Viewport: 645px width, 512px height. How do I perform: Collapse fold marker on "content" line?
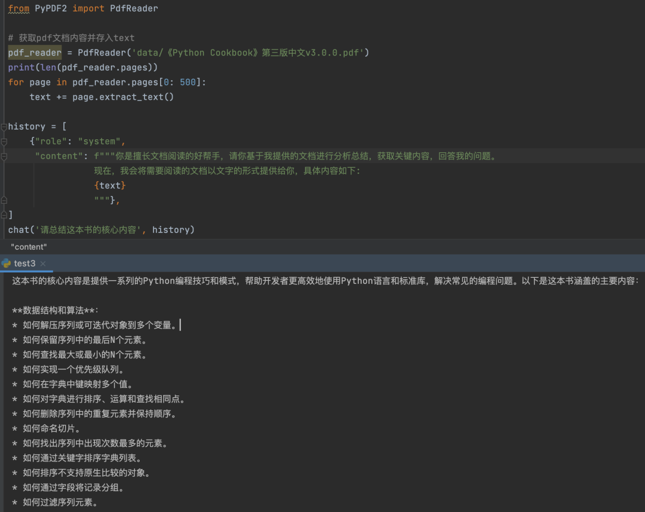[x=4, y=157]
